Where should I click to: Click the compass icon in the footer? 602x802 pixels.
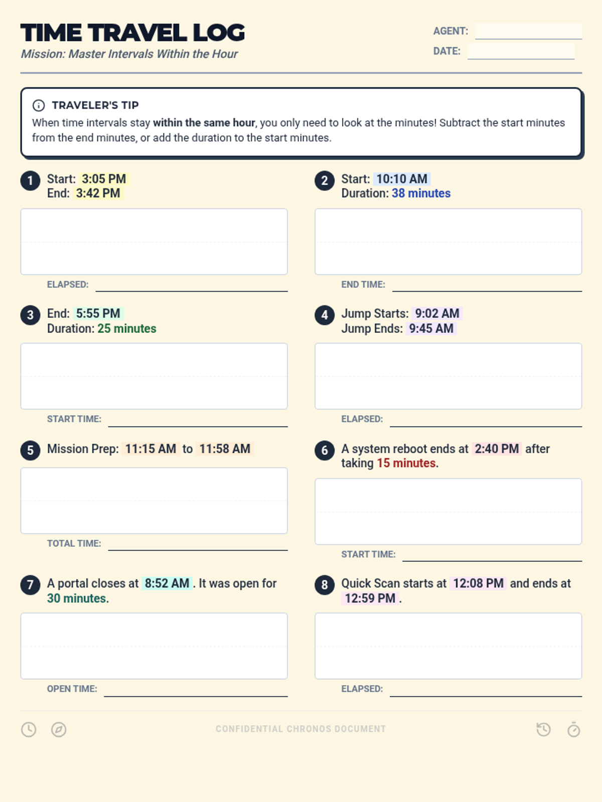click(x=59, y=729)
